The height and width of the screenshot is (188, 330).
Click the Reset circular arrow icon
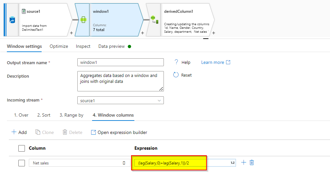[176, 75]
